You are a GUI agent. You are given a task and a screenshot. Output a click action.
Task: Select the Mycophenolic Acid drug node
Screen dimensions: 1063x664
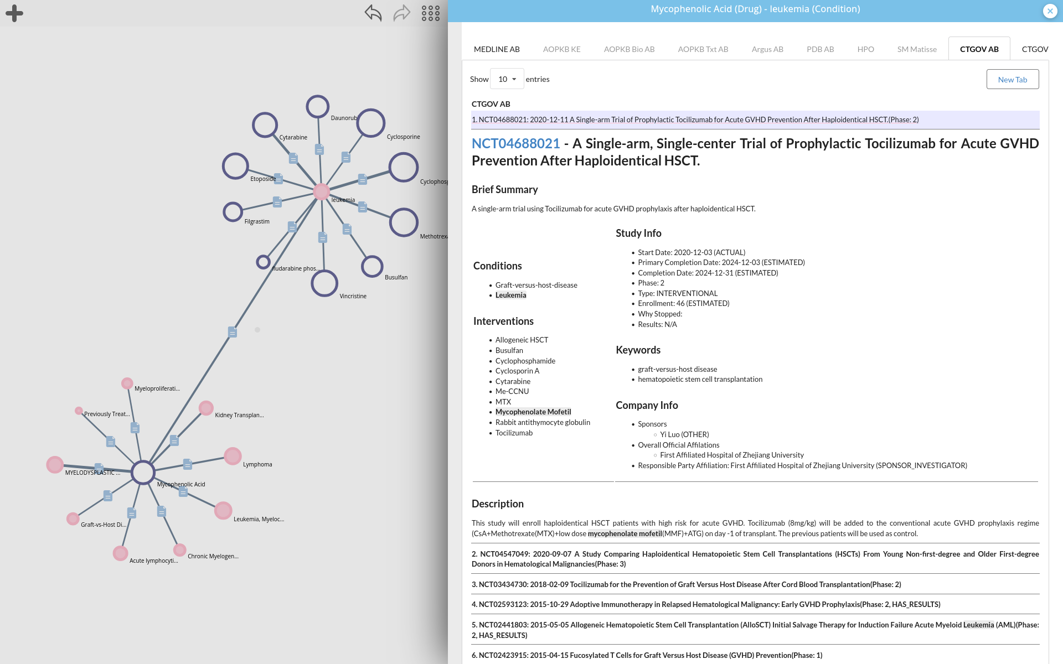143,473
